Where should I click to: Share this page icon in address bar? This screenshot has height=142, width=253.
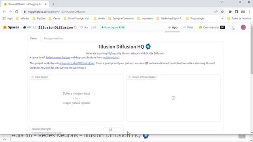[216, 11]
